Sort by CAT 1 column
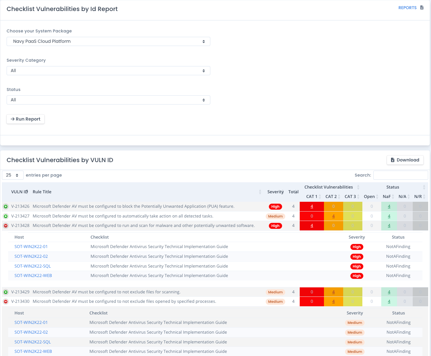 click(313, 196)
